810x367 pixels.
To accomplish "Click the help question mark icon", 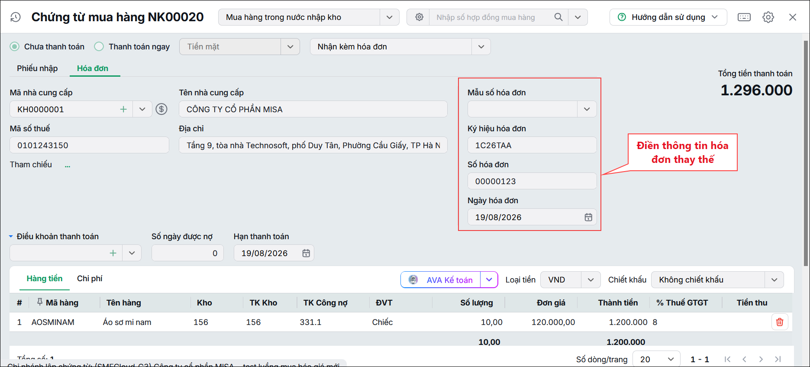I will (x=622, y=17).
